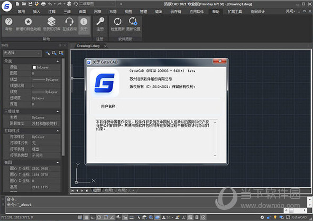
Task: Collapse the 视图 properties section
Action: pos(58,162)
